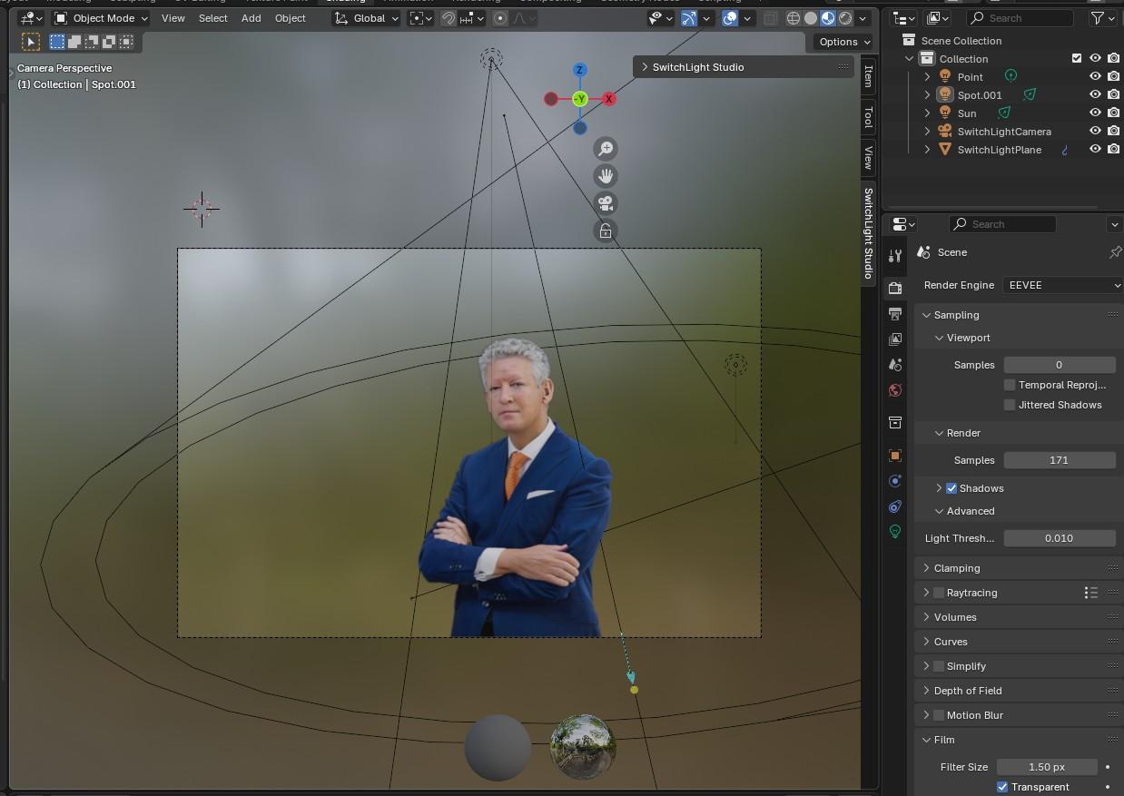The image size is (1124, 796).
Task: Open the View menu in viewport header
Action: [173, 18]
